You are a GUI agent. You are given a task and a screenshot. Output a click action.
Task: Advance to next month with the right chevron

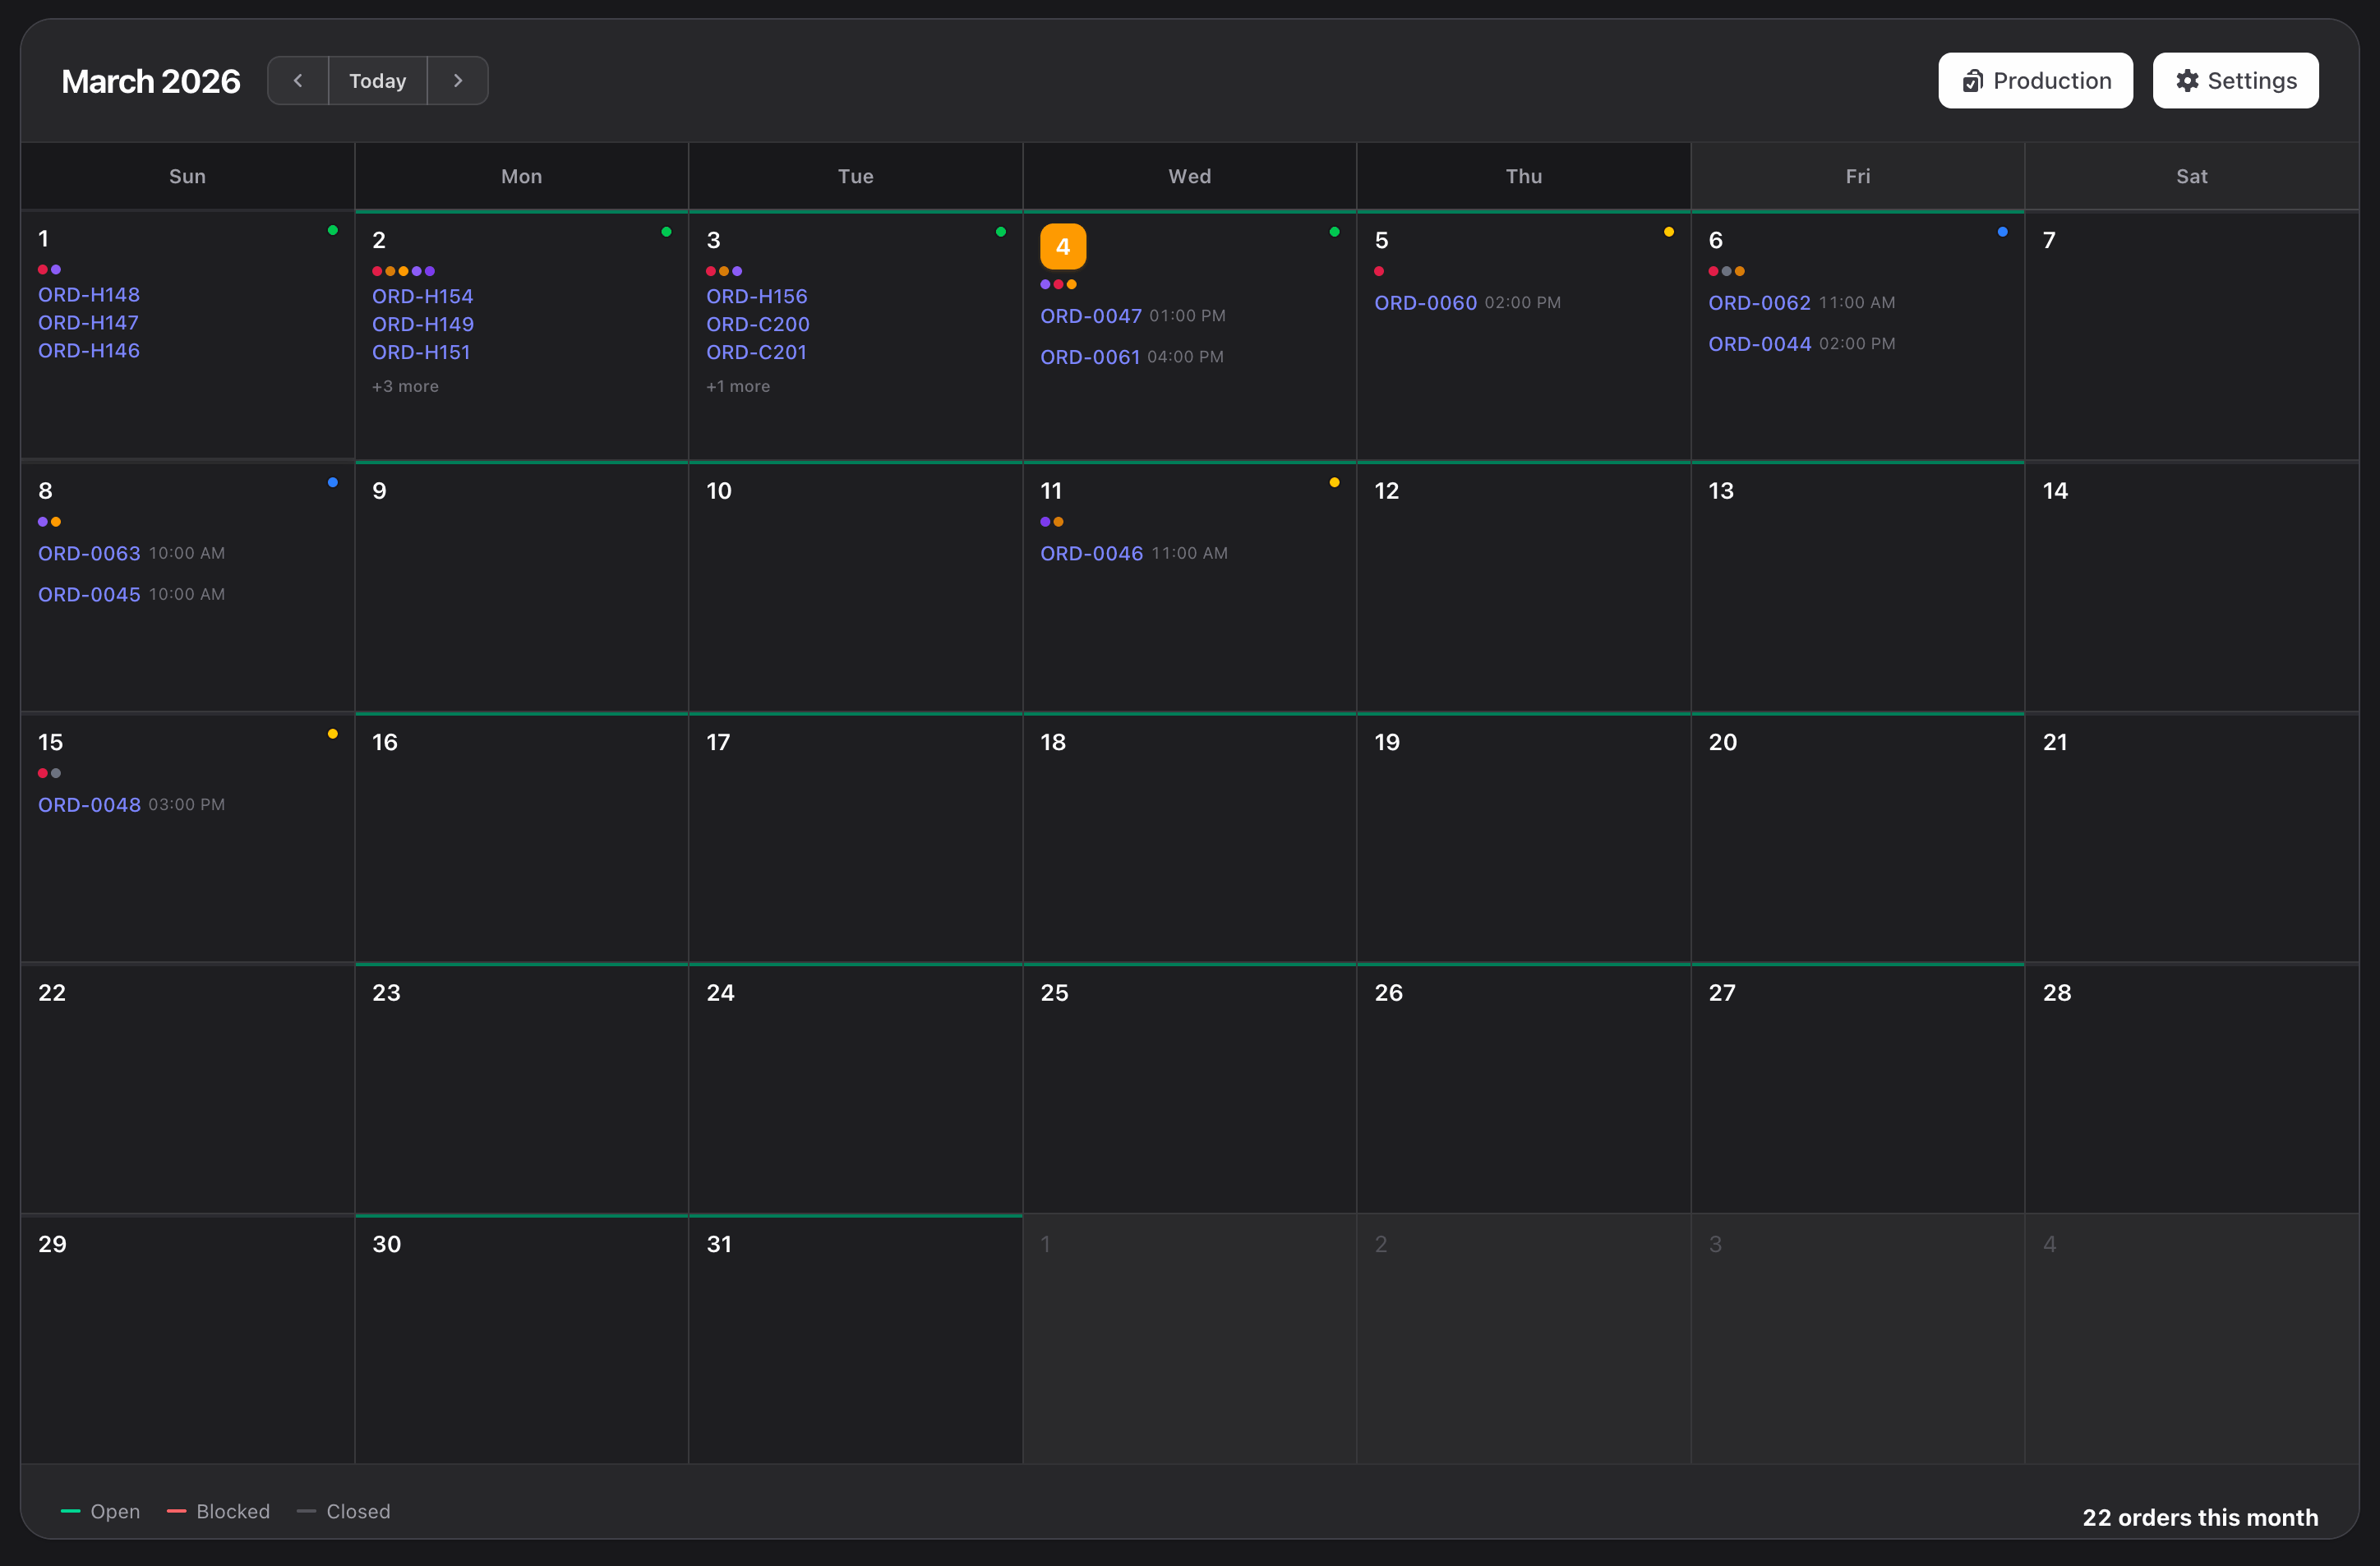coord(458,80)
